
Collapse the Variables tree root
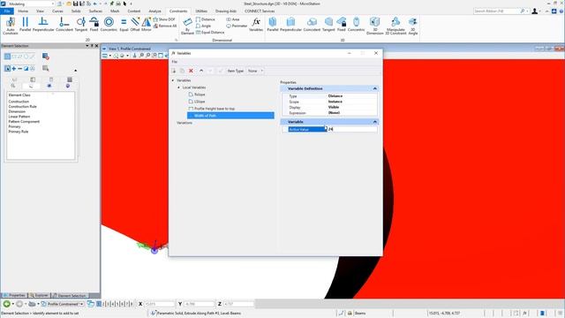pyautogui.click(x=173, y=80)
